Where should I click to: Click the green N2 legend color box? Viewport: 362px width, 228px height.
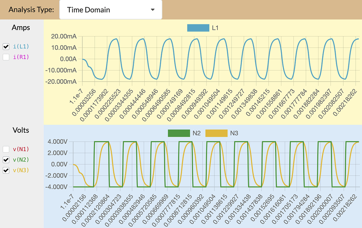179,133
